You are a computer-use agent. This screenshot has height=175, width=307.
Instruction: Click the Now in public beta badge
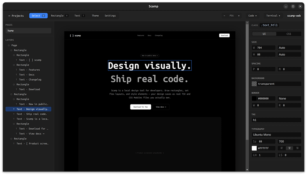pos(150,56)
